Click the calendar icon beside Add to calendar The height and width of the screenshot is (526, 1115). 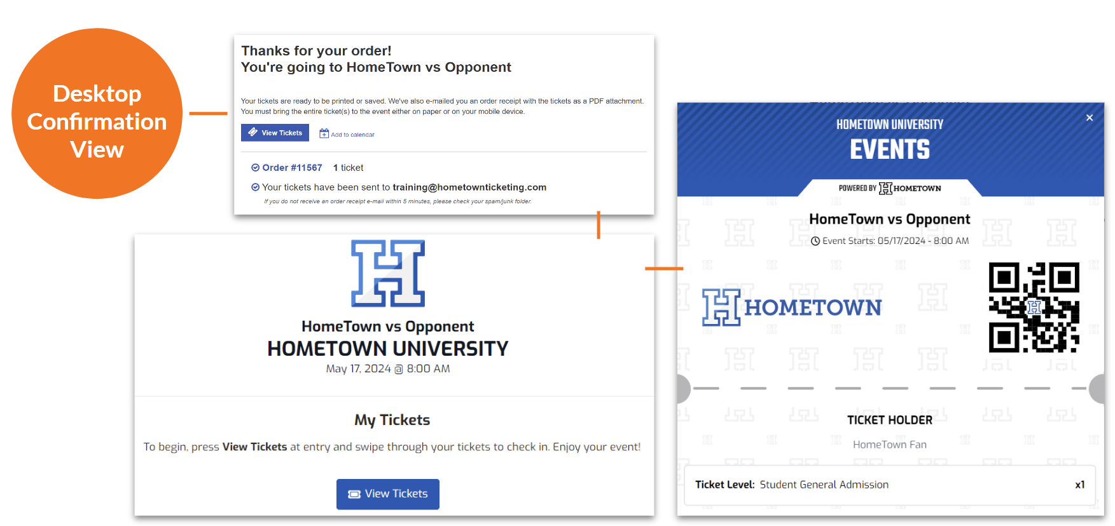click(324, 133)
